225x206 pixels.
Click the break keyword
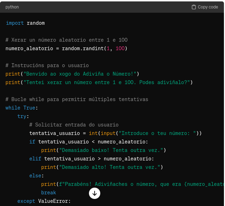pos(49,193)
